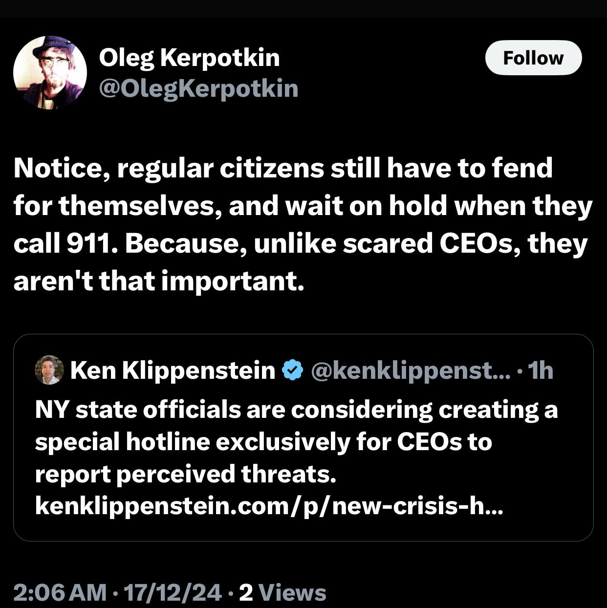Click the 2:06 AM post time
This screenshot has width=607, height=608.
coord(60,592)
